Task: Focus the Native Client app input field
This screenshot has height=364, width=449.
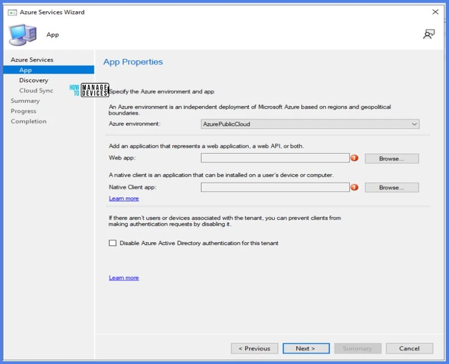Action: coord(275,187)
